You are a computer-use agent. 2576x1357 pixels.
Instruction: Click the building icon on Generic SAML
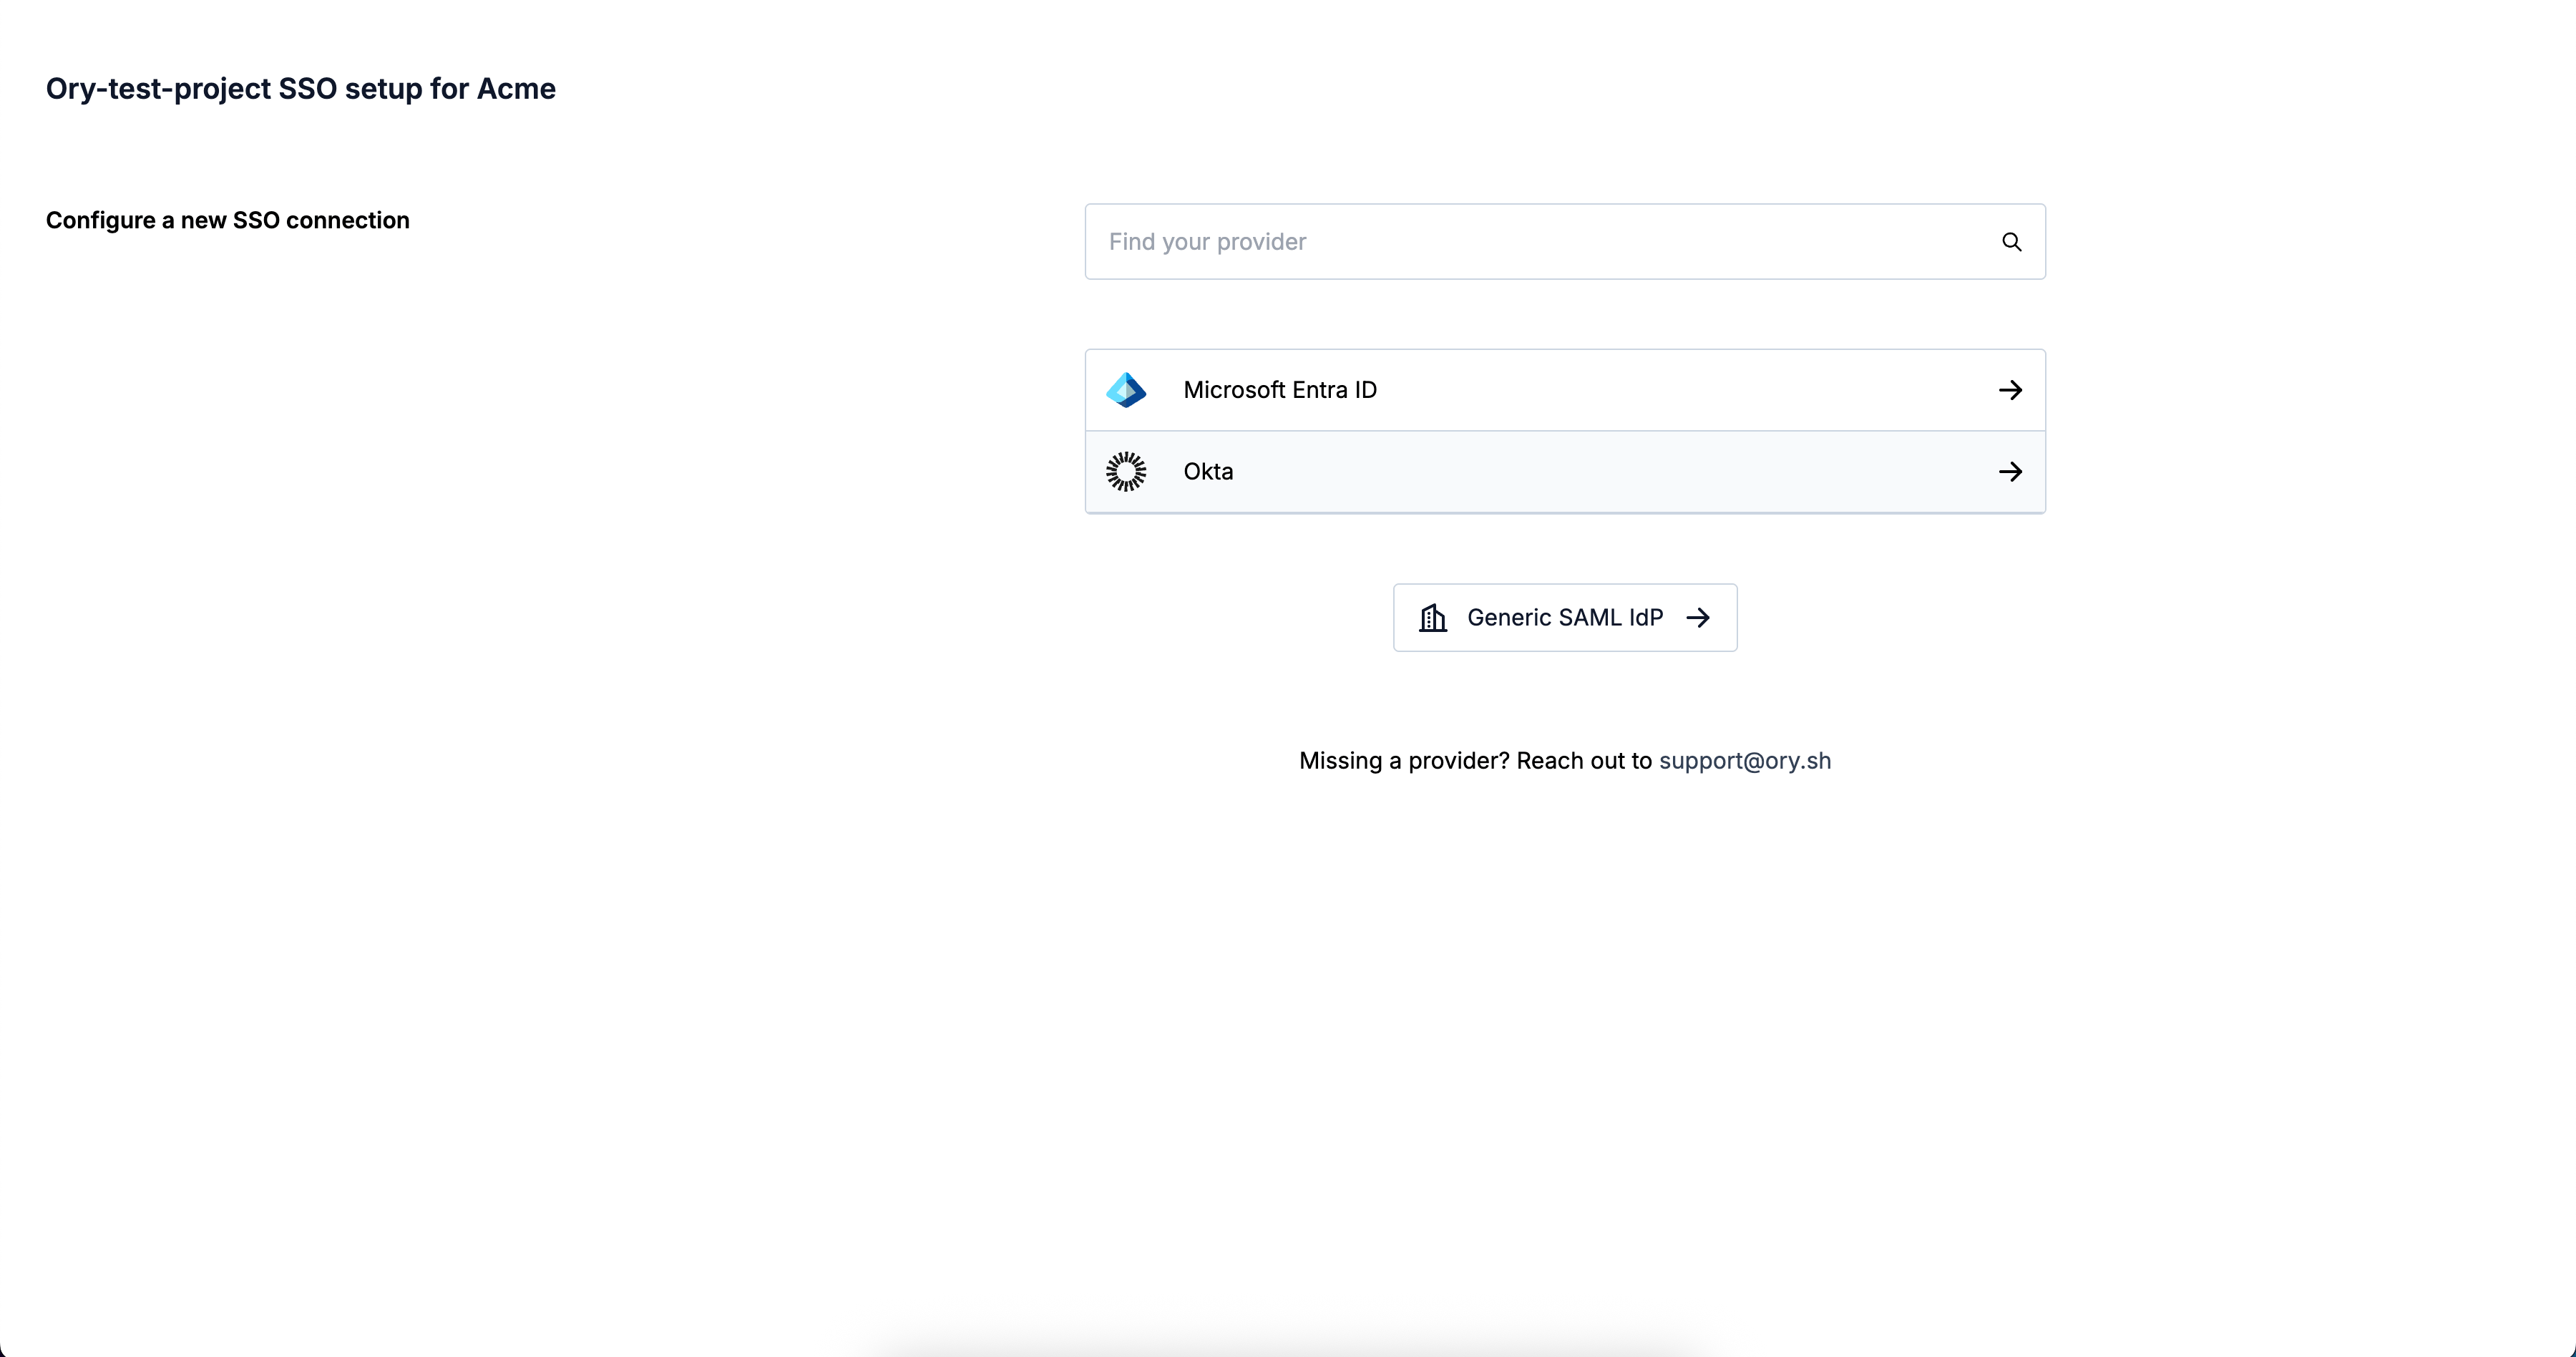click(1433, 618)
